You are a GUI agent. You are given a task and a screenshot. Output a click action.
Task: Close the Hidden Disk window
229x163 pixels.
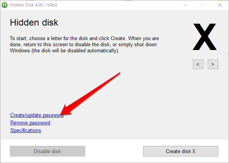tap(220, 5)
